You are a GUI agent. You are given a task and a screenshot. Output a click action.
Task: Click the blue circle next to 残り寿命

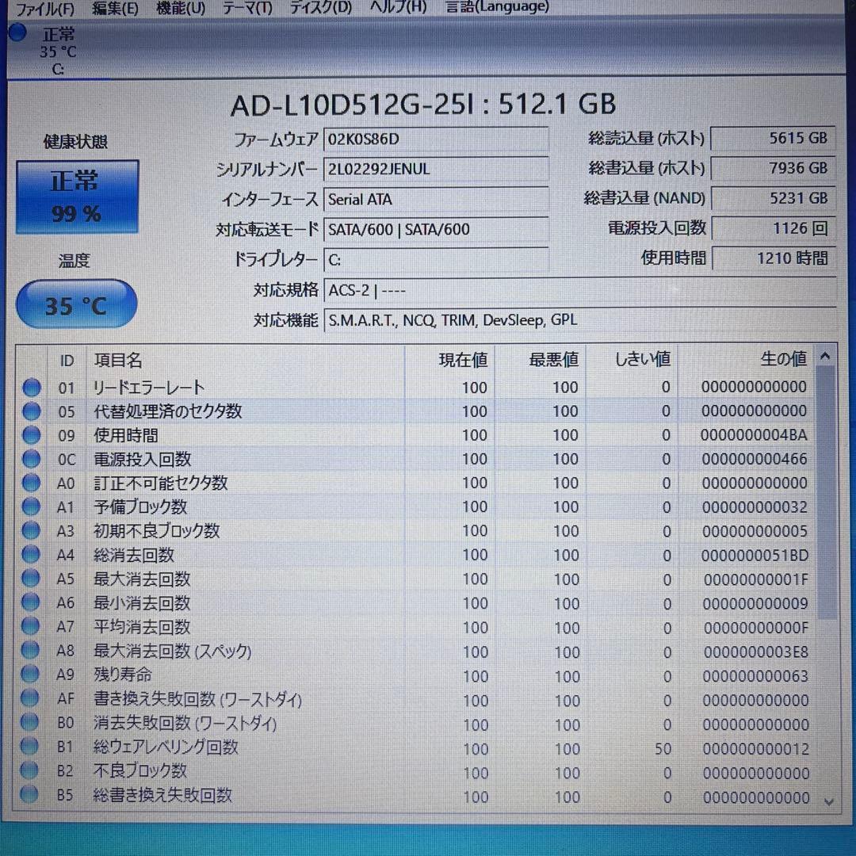[31, 675]
